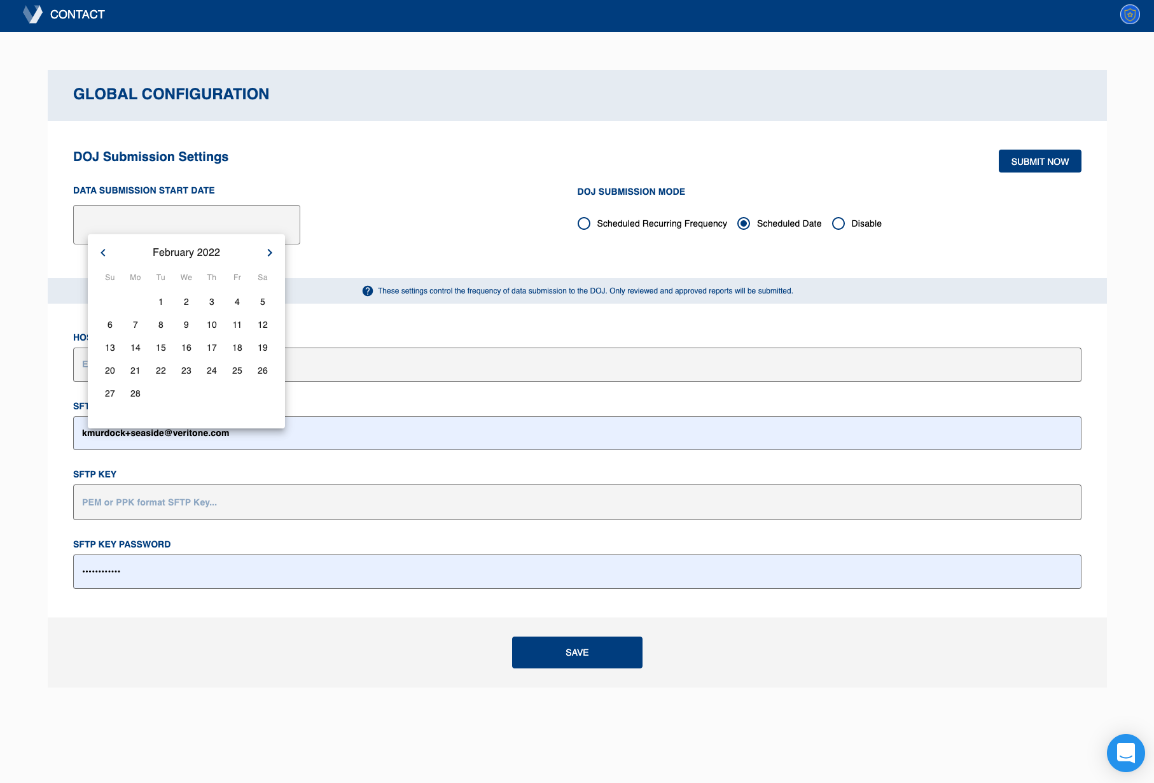Focus the SFTP Key input field
1154x783 pixels.
tap(577, 502)
